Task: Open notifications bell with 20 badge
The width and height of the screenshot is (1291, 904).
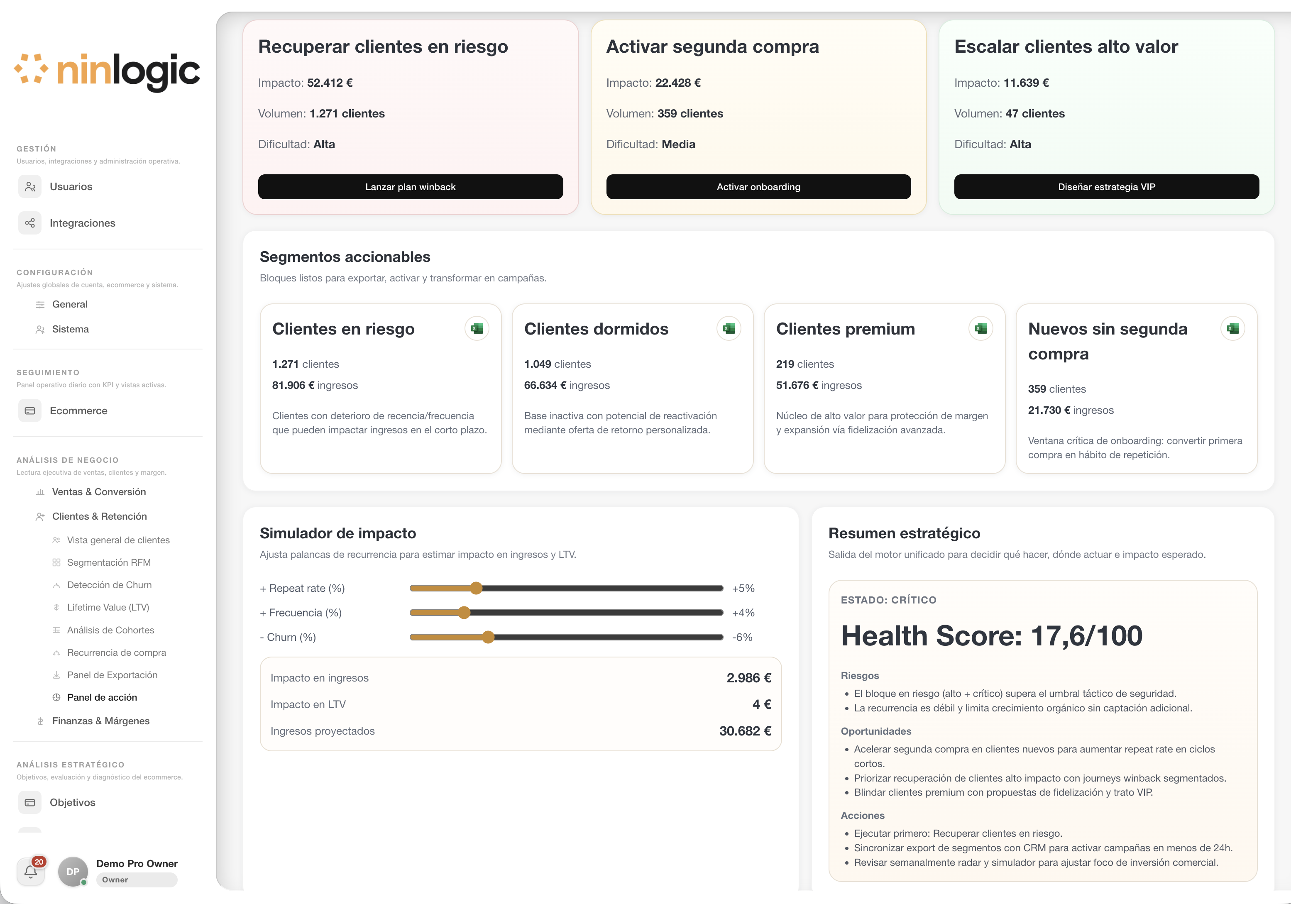Action: [31, 871]
